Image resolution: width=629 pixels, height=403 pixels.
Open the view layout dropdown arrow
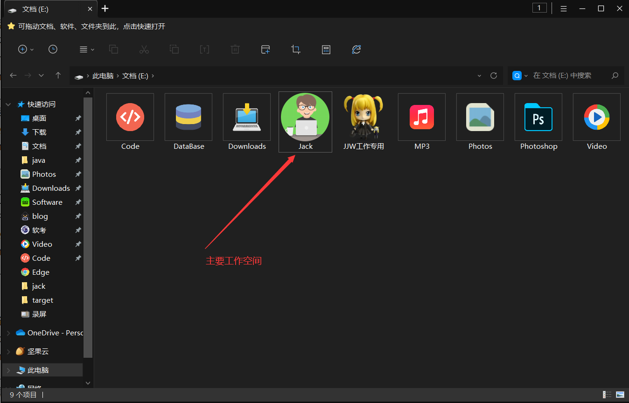[92, 50]
